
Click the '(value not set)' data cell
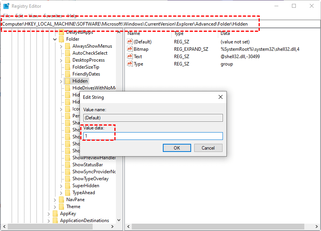235,42
